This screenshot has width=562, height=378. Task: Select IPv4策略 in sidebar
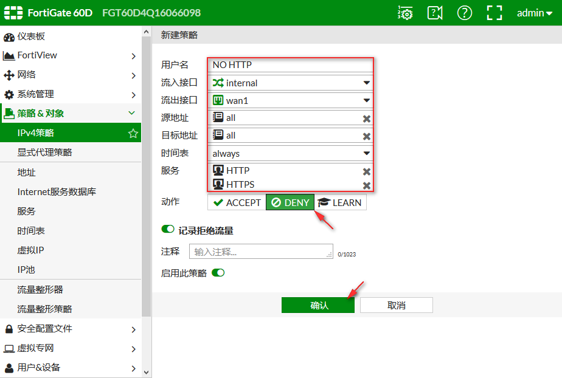71,133
